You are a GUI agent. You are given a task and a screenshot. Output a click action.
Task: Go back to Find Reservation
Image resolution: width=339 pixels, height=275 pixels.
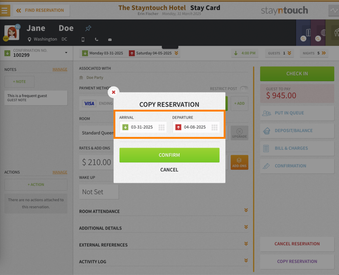click(42, 10)
